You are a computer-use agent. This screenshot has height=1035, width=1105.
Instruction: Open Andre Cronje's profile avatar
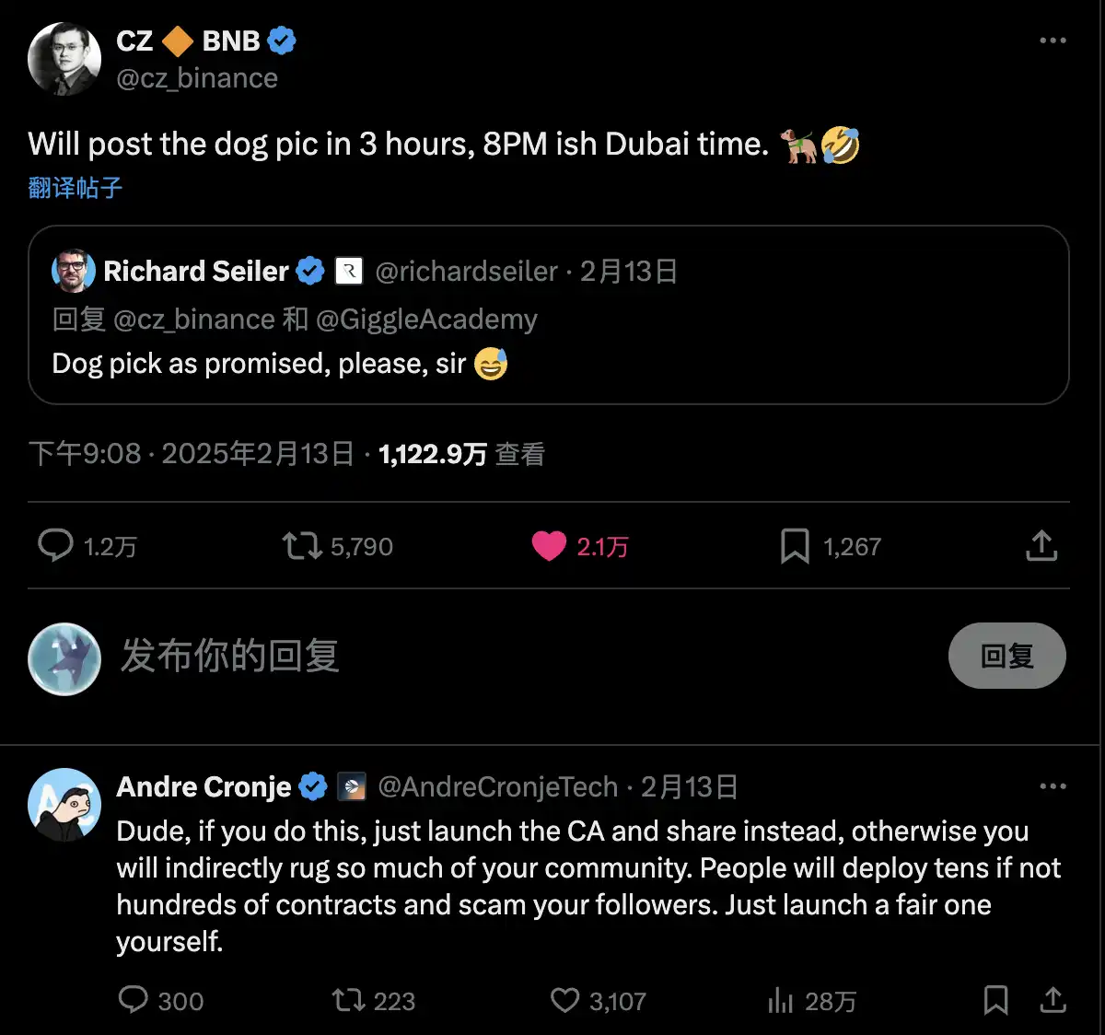tap(64, 805)
